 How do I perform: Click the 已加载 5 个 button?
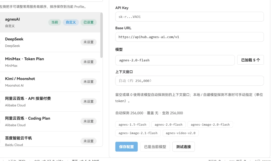(x=250, y=60)
